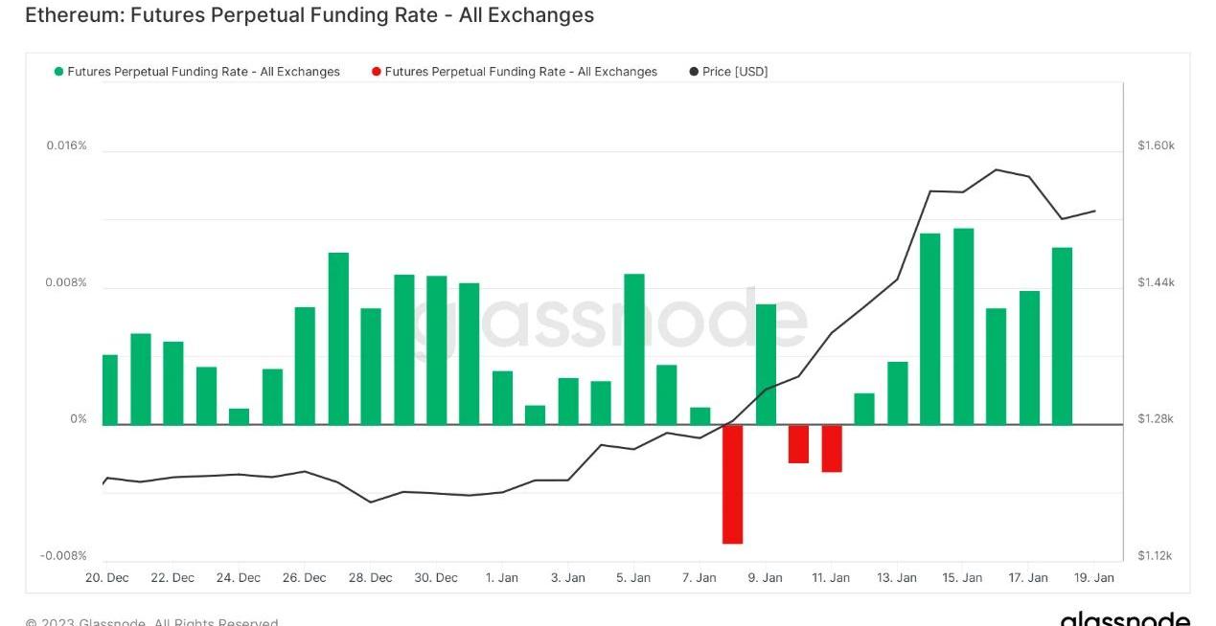Click the 0.016% left axis label
The image size is (1216, 626).
tap(66, 145)
